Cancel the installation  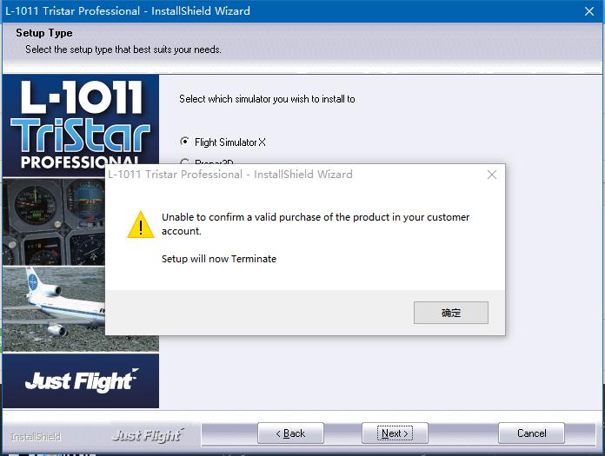[531, 433]
